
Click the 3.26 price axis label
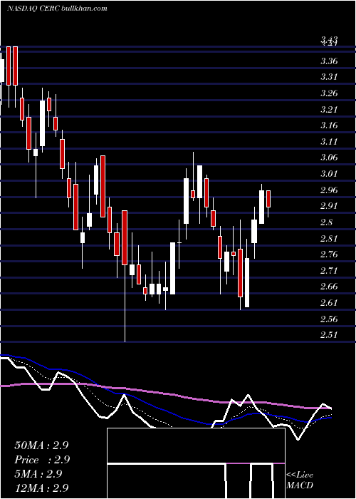pos(329,93)
